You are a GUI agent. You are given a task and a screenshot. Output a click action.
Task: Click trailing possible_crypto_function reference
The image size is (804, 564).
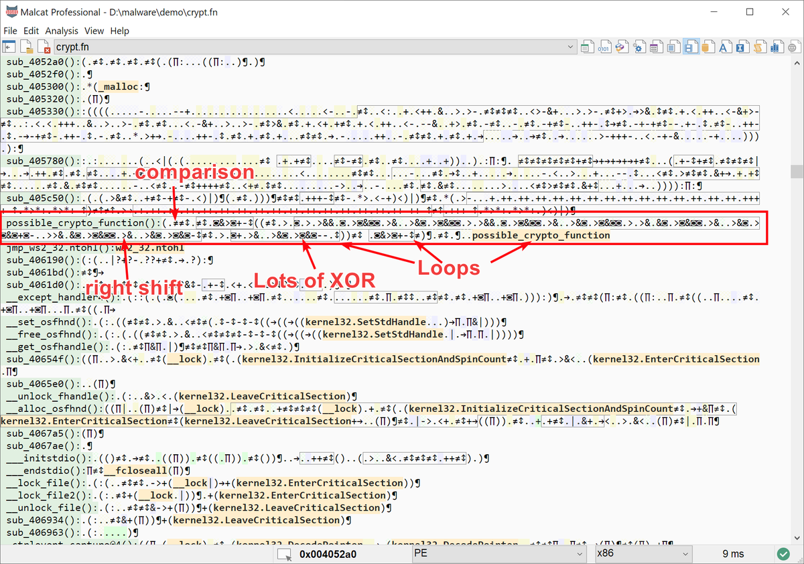point(541,235)
